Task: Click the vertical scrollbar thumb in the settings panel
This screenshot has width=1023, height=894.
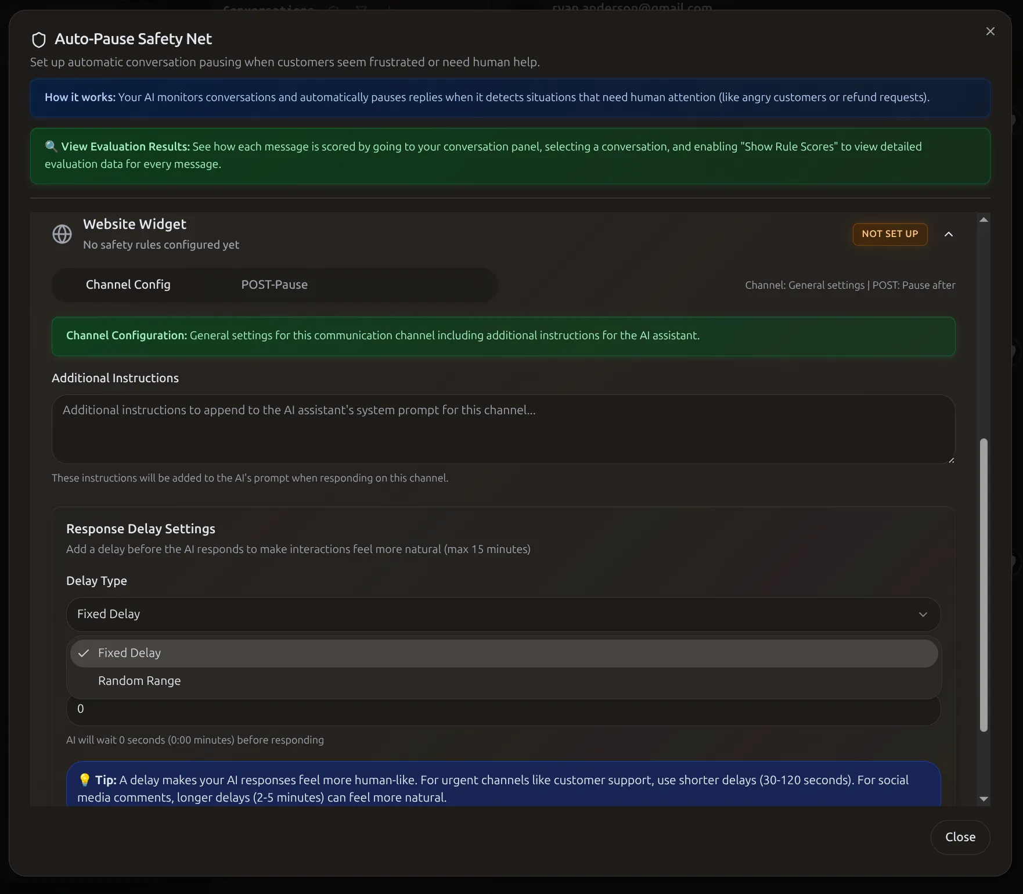Action: coord(983,584)
